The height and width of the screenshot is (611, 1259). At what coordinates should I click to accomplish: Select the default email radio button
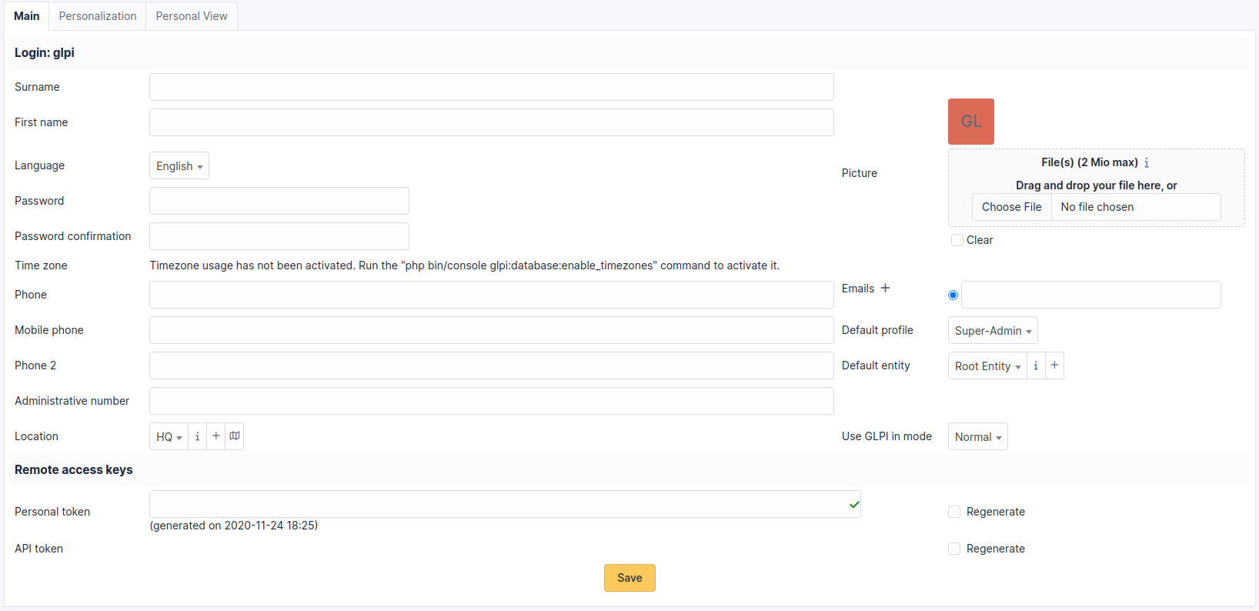click(953, 295)
